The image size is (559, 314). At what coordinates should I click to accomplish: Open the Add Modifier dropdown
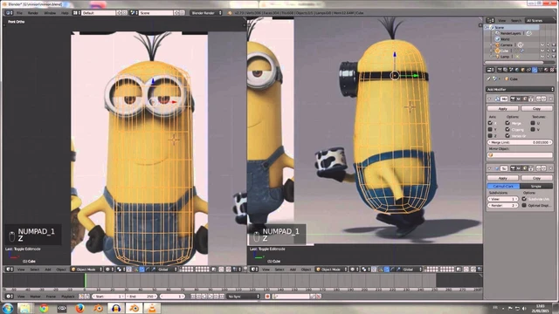point(521,89)
